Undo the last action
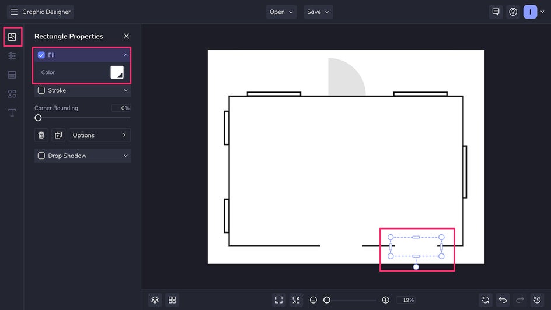551x310 pixels. [x=503, y=300]
